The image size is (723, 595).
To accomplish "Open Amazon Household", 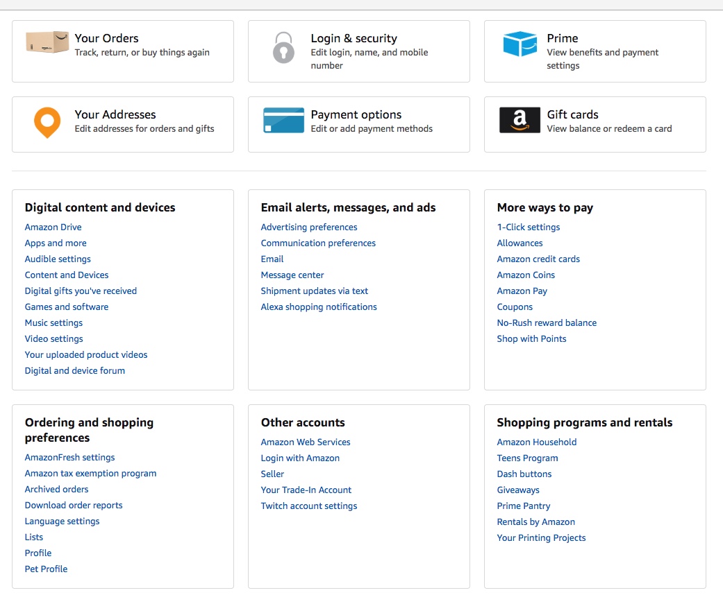I will point(537,442).
